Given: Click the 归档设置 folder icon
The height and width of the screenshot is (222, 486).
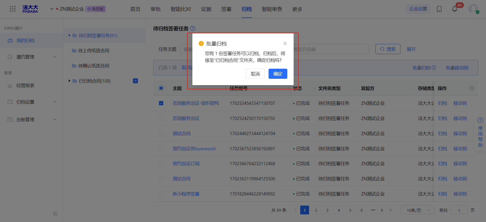Looking at the screenshot, I should pos(10,102).
